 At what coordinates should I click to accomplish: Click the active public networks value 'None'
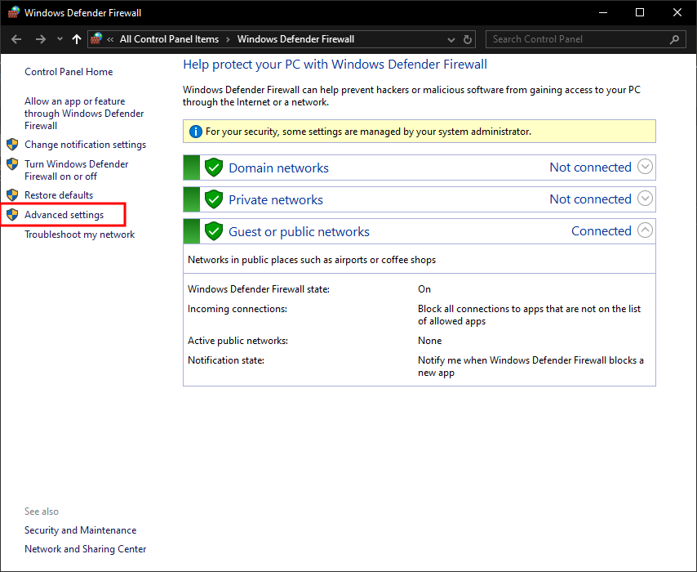tap(430, 341)
